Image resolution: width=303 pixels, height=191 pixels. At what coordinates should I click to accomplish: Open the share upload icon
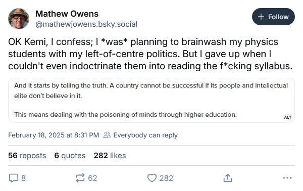point(228,178)
